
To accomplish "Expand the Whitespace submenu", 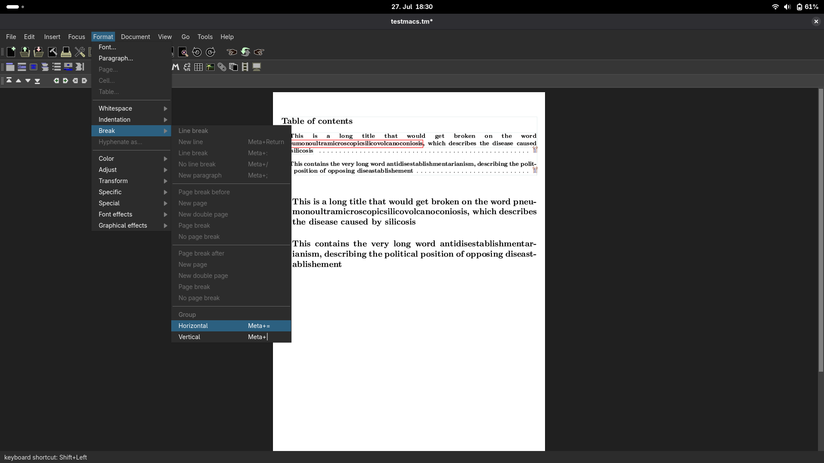I will pyautogui.click(x=131, y=108).
